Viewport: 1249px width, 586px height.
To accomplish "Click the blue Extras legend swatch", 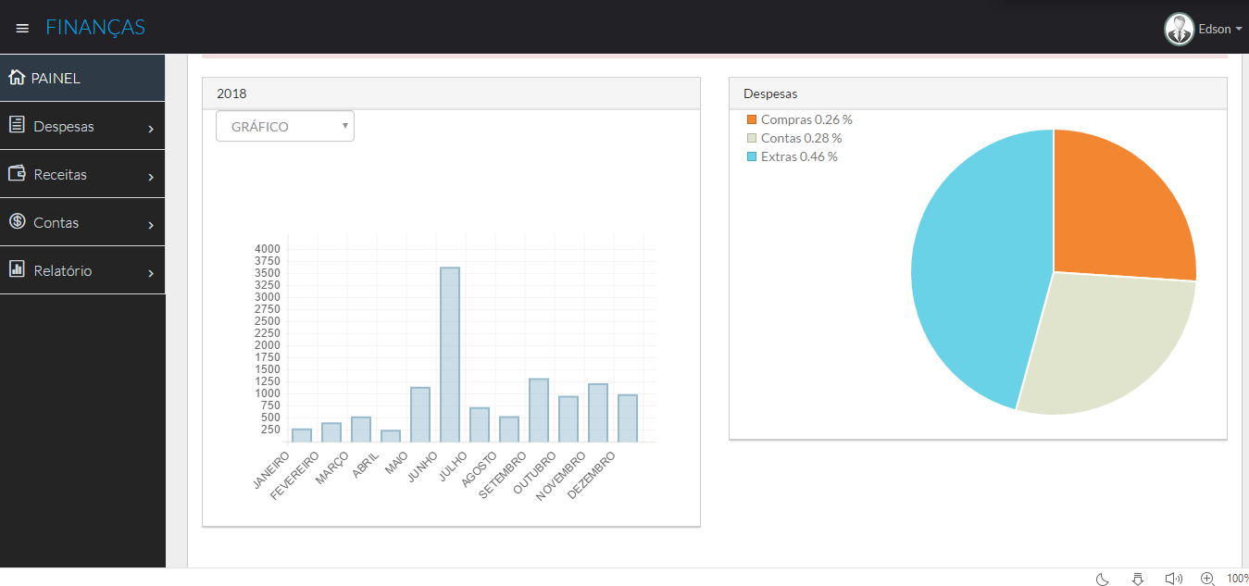I will pos(752,156).
